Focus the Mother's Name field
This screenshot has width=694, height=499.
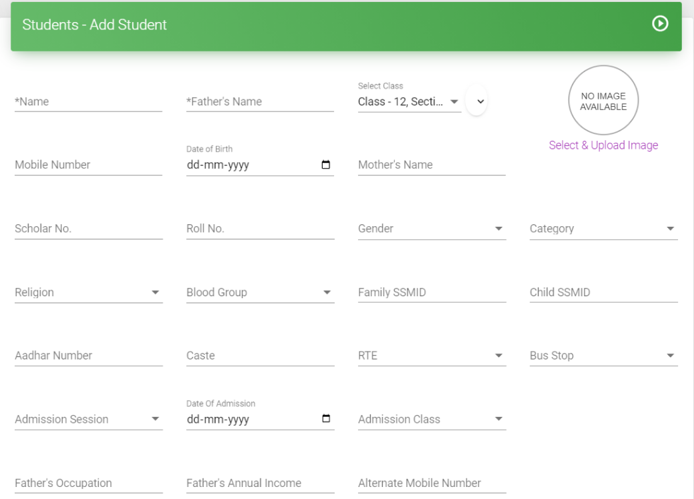point(432,165)
